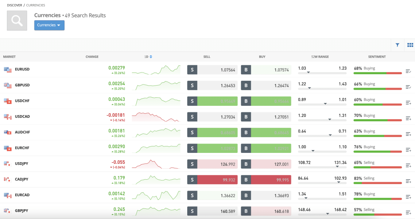Add USDCAD to watchlist icon

(x=409, y=118)
